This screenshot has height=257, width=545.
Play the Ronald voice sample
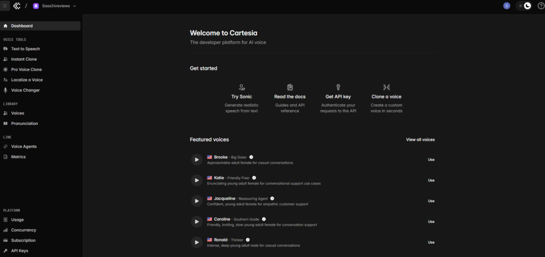pyautogui.click(x=196, y=242)
